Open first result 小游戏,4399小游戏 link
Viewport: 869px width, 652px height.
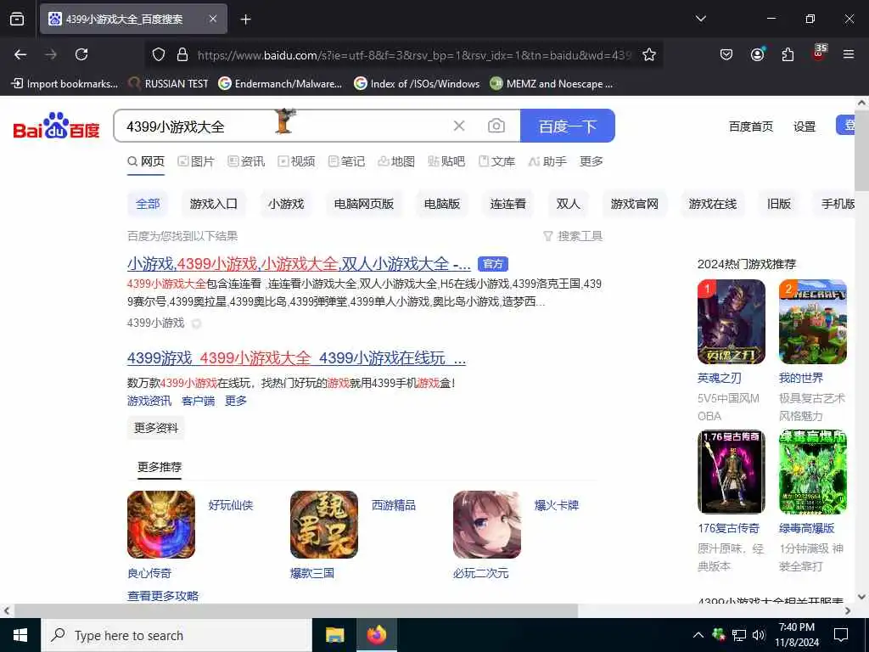[x=299, y=263]
